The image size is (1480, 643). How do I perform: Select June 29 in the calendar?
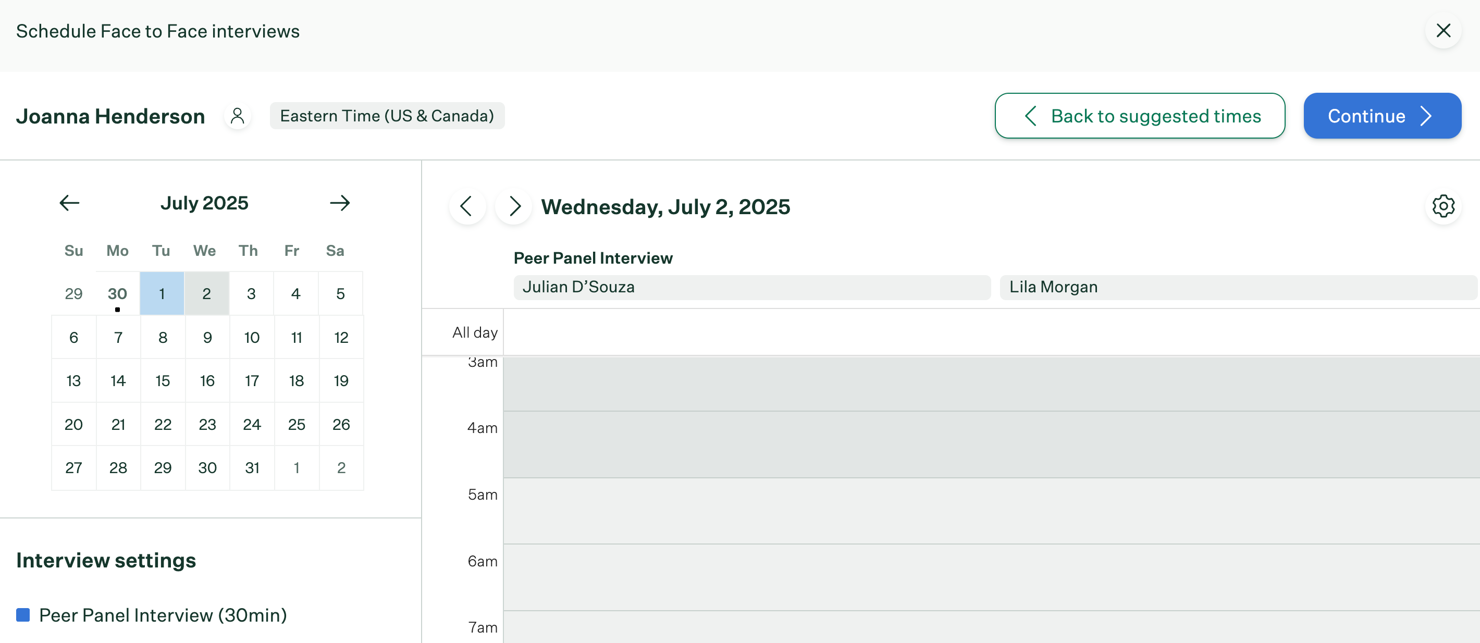73,294
